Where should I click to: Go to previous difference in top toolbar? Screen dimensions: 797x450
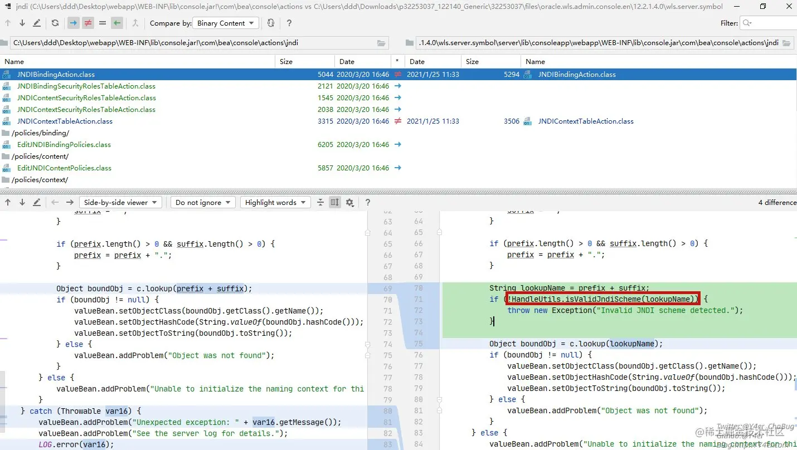(x=8, y=23)
